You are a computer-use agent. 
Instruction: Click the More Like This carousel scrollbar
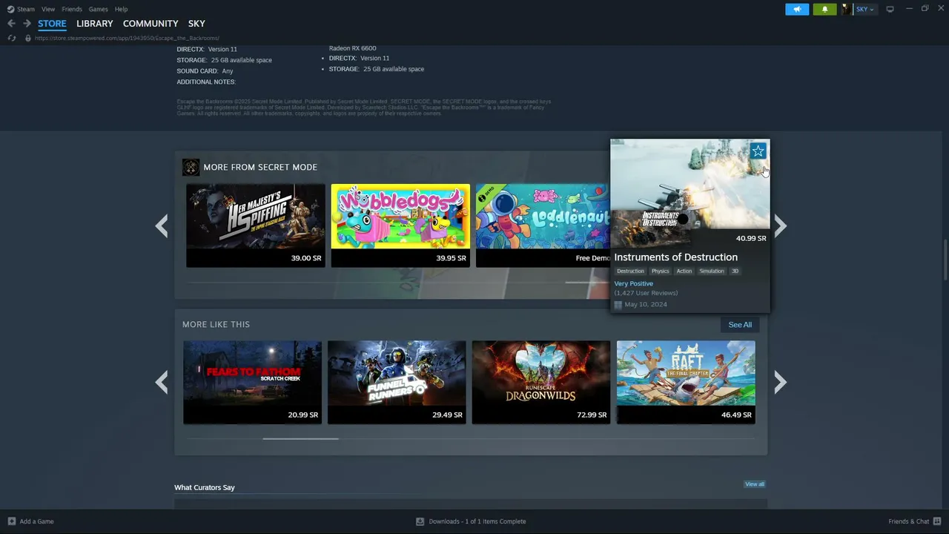pos(300,438)
